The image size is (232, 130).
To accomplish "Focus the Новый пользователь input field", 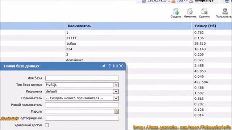I will [82, 105].
